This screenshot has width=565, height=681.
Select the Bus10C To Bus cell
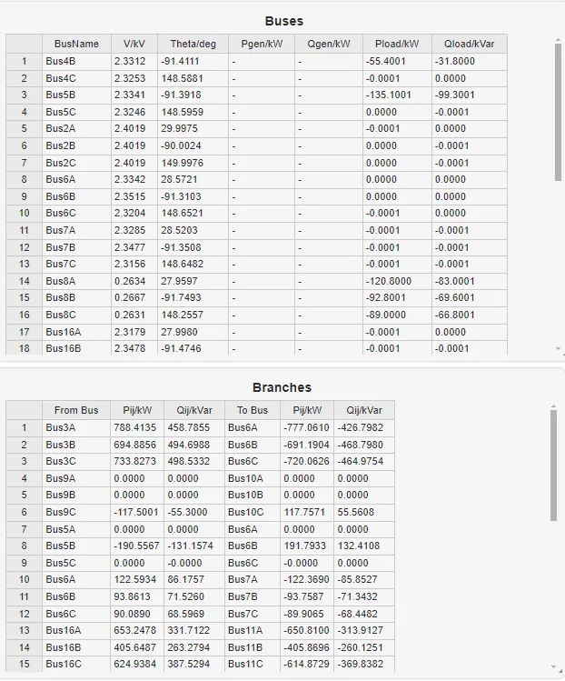253,512
